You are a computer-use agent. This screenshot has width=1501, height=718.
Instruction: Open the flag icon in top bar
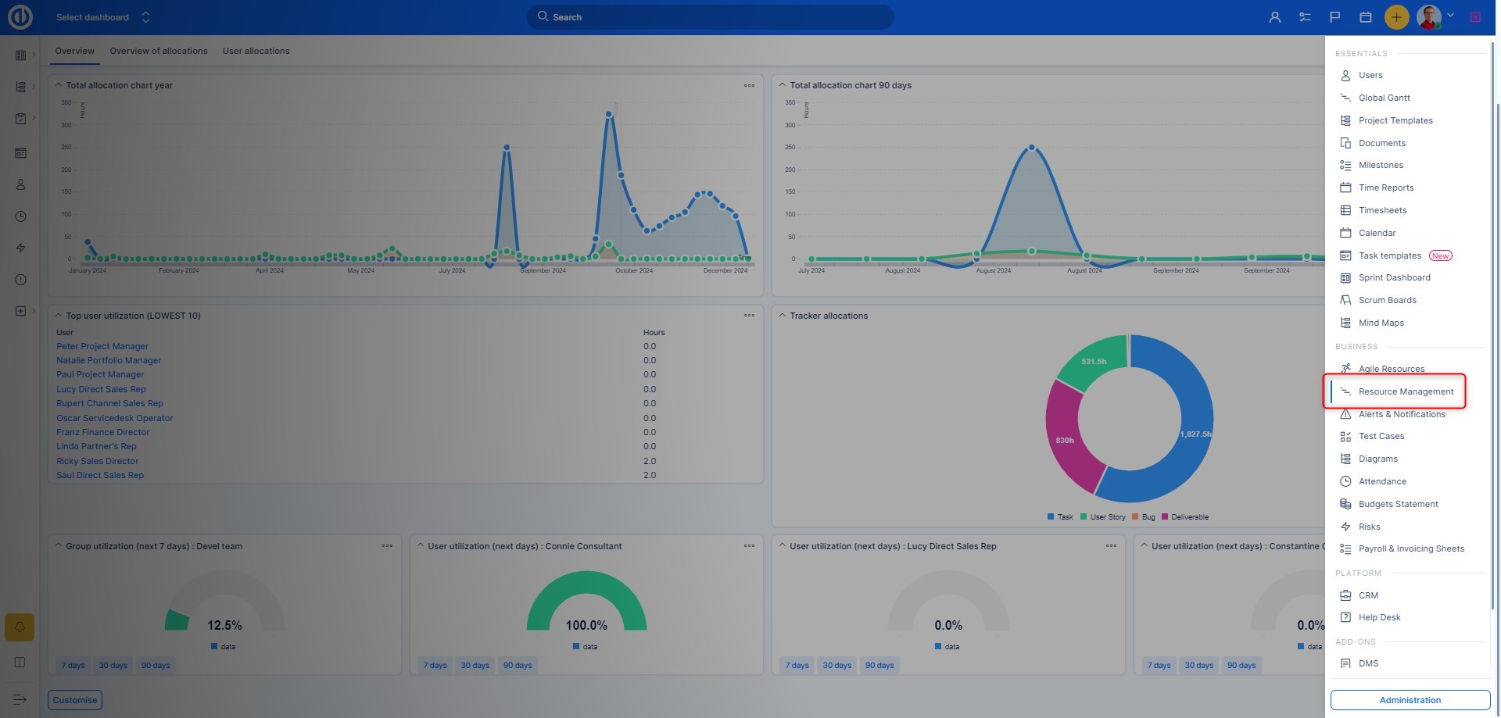[x=1335, y=17]
